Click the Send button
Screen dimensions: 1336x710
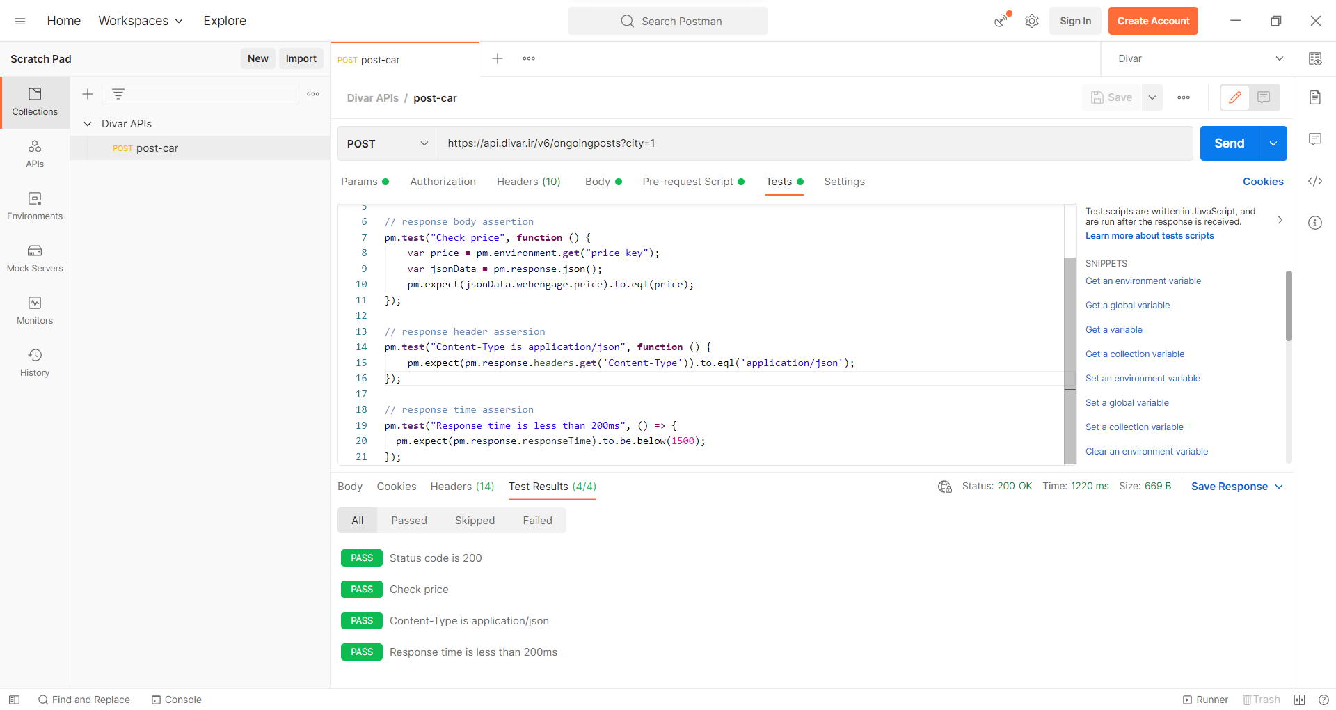click(x=1230, y=143)
